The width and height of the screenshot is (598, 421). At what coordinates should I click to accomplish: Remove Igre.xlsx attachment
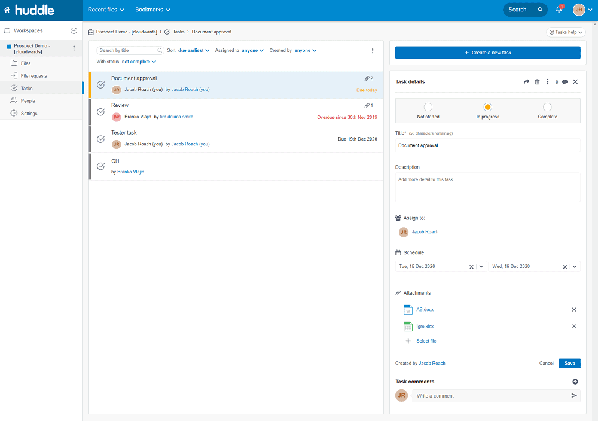[574, 327]
